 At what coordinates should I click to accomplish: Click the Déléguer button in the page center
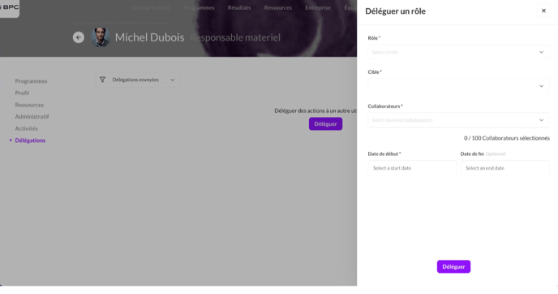(325, 123)
